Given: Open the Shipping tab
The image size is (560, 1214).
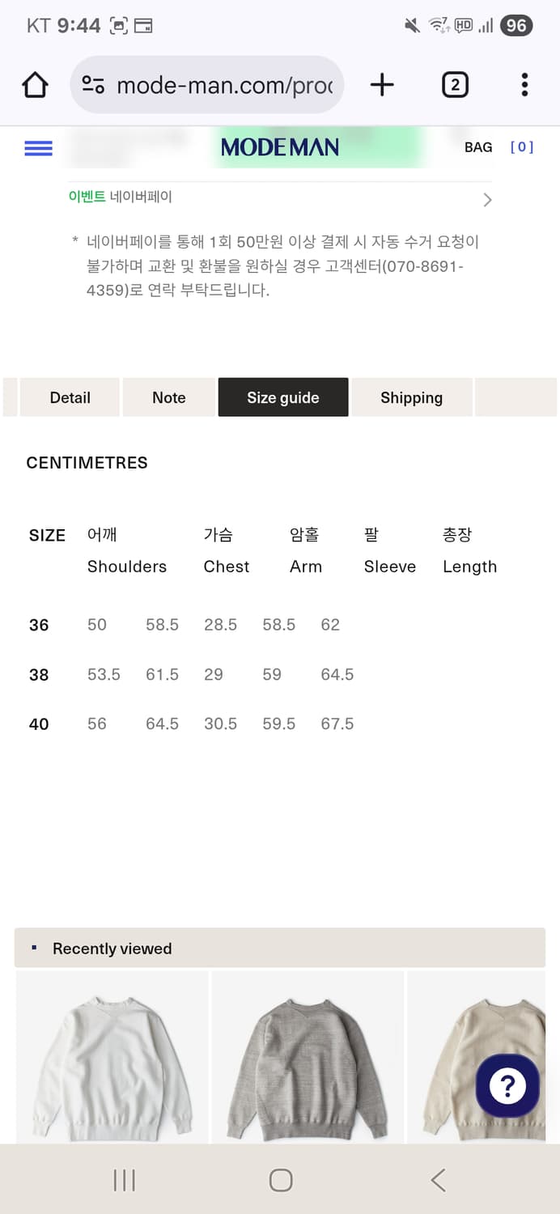Looking at the screenshot, I should coord(411,397).
